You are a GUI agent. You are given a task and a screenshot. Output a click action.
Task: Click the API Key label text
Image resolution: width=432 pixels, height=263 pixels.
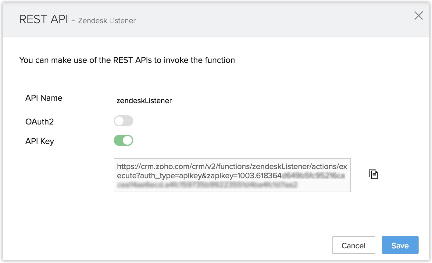click(x=40, y=141)
